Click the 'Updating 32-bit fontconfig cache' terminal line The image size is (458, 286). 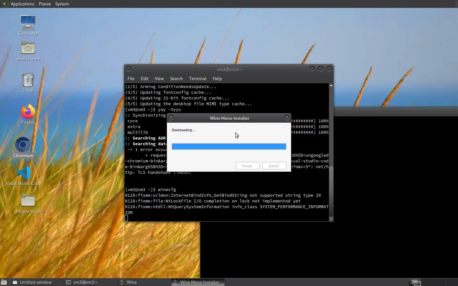[177, 98]
